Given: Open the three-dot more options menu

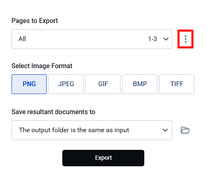Looking at the screenshot, I should click(185, 39).
